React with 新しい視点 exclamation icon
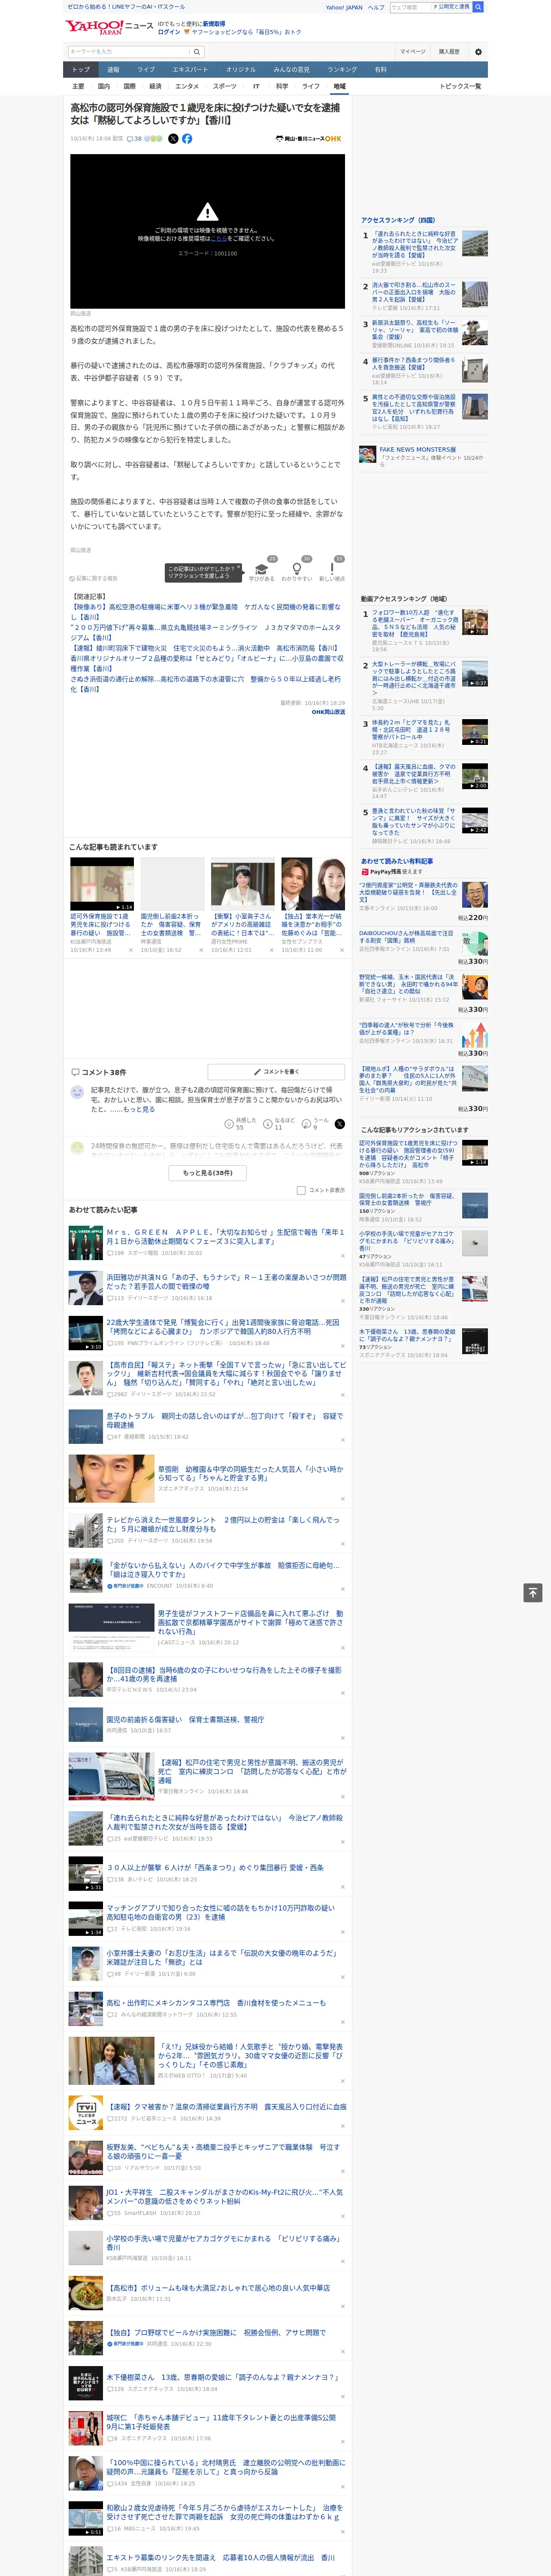The width and height of the screenshot is (551, 2576). [x=332, y=569]
